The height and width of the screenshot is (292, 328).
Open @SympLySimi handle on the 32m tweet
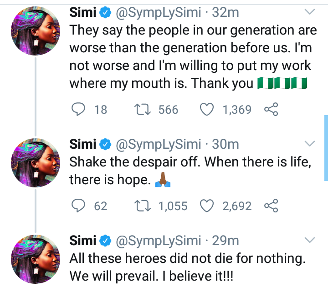point(159,13)
